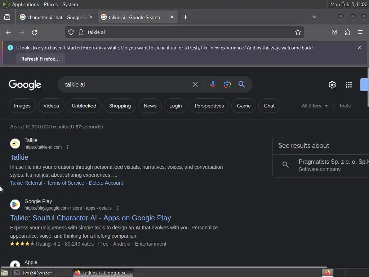Submit search with magnifying glass

coord(241,84)
